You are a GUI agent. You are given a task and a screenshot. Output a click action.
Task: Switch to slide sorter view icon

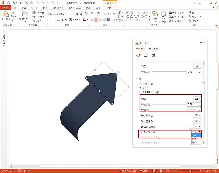click(161, 171)
